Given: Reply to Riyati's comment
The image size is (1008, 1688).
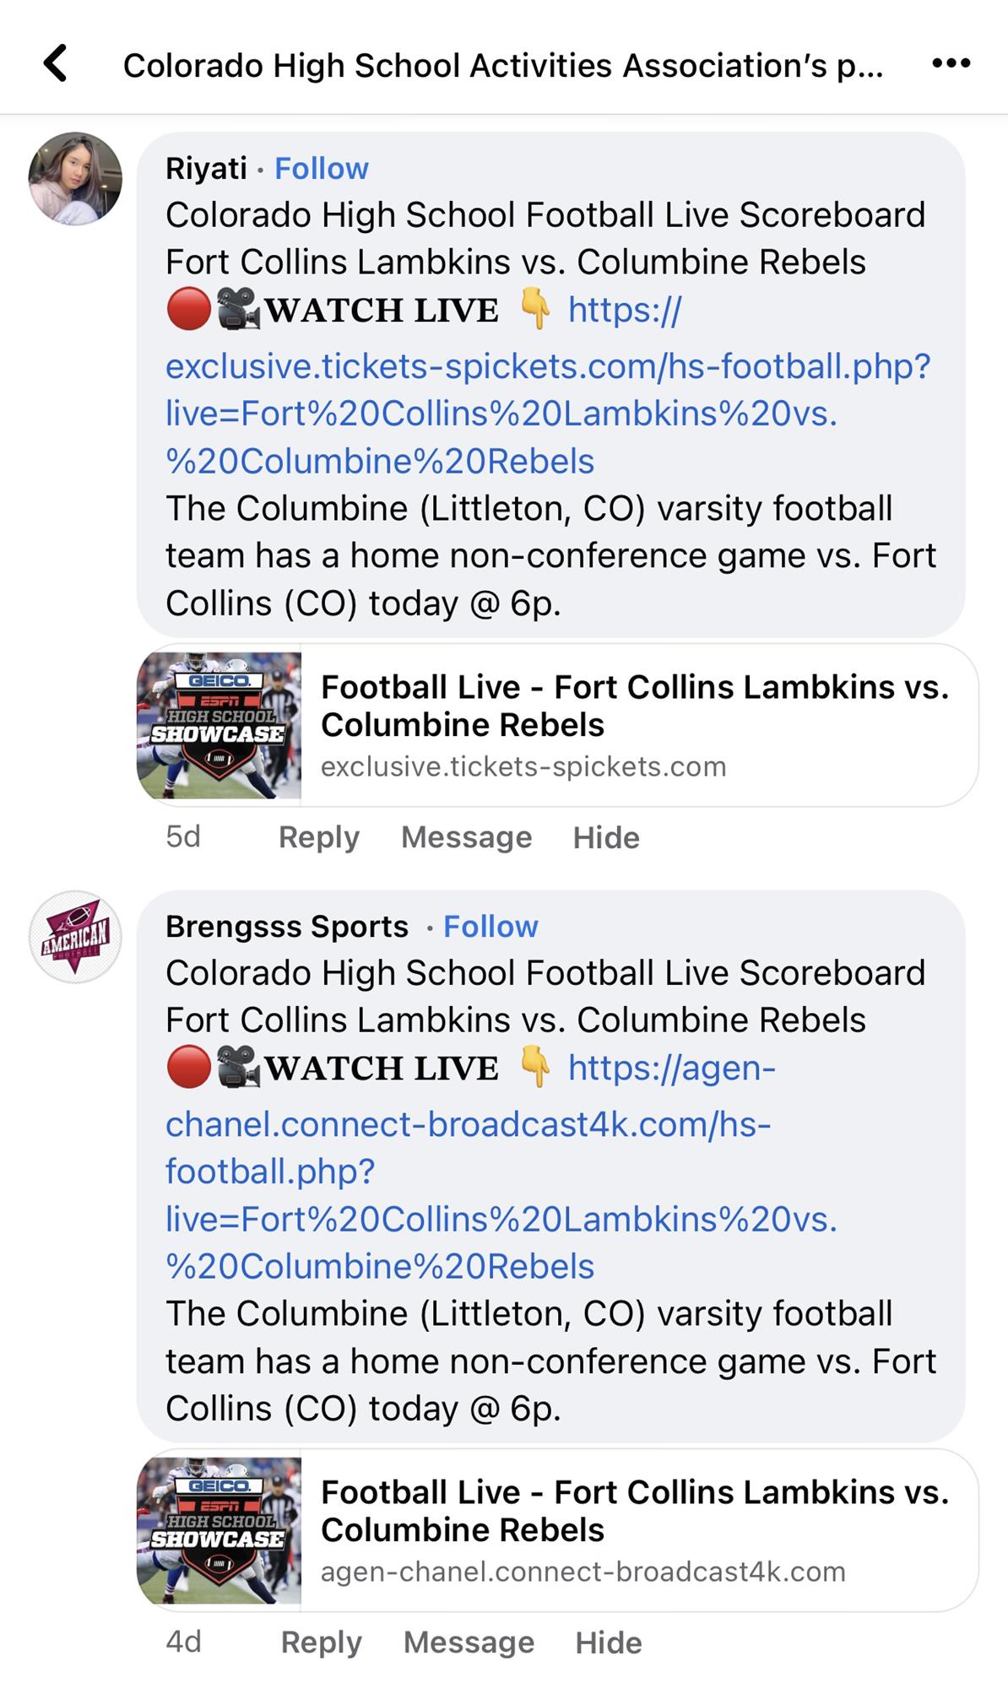Looking at the screenshot, I should coord(319,837).
